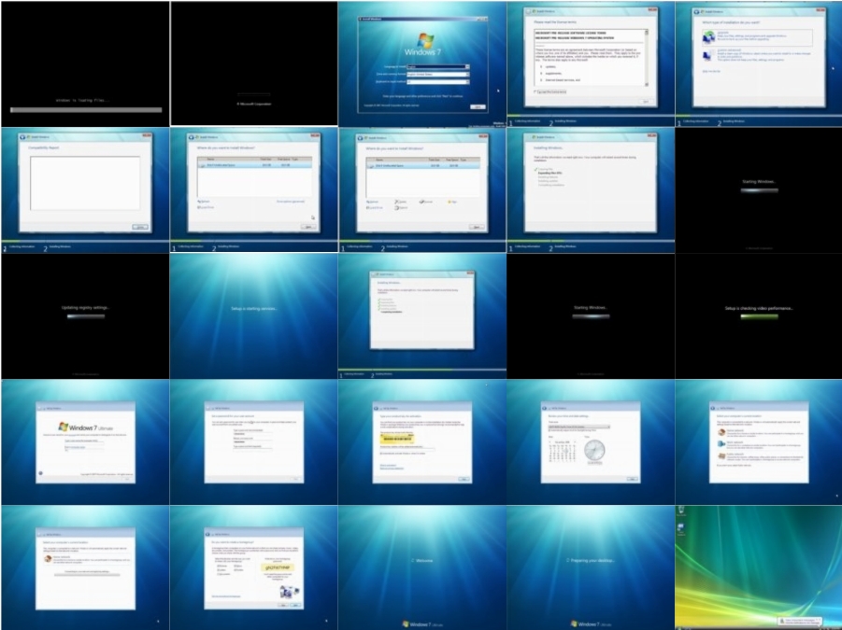Viewport: 842px width, 630px height.
Task: Tick the 'I accept the license terms' checkbox
Action: (x=535, y=92)
